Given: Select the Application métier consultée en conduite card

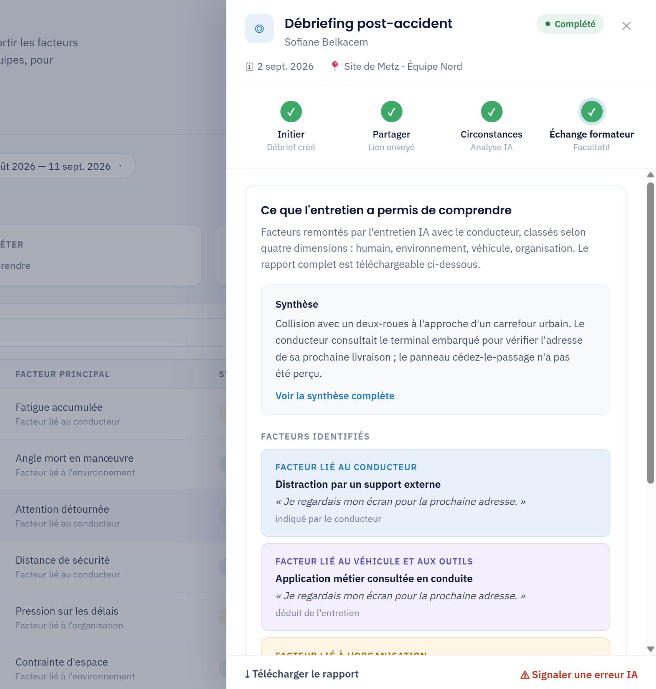Looking at the screenshot, I should (x=435, y=587).
